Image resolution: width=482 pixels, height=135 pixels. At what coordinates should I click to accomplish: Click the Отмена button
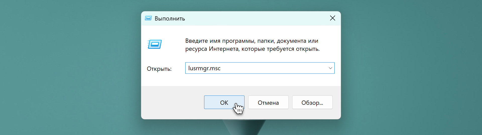coord(268,102)
